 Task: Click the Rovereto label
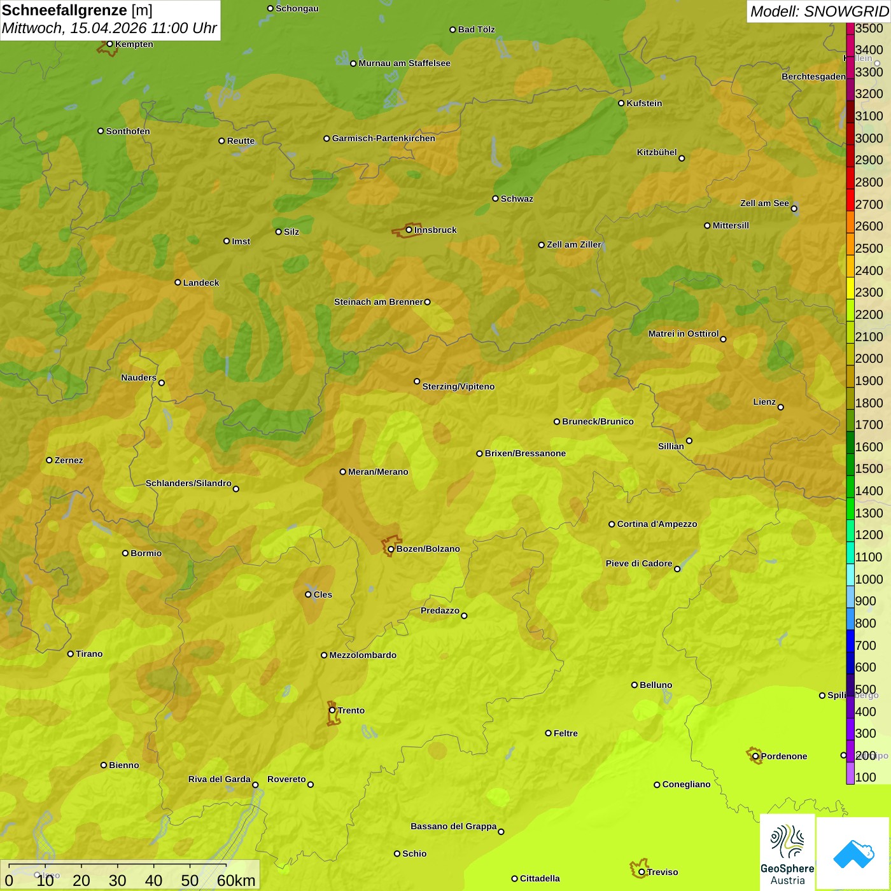(x=286, y=779)
